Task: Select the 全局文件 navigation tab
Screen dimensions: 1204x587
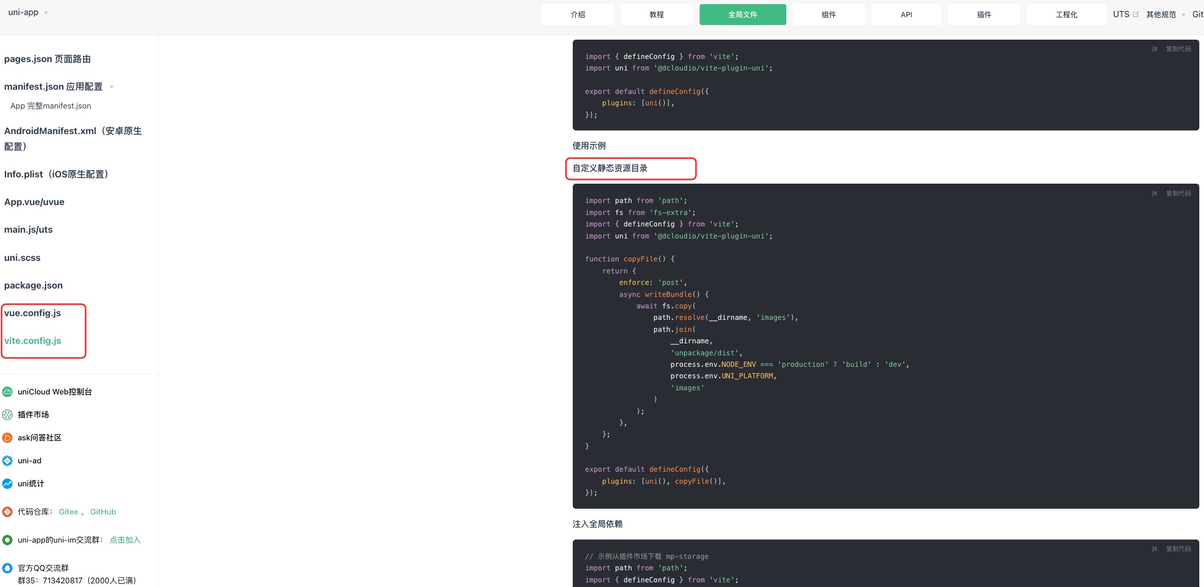Action: 742,15
